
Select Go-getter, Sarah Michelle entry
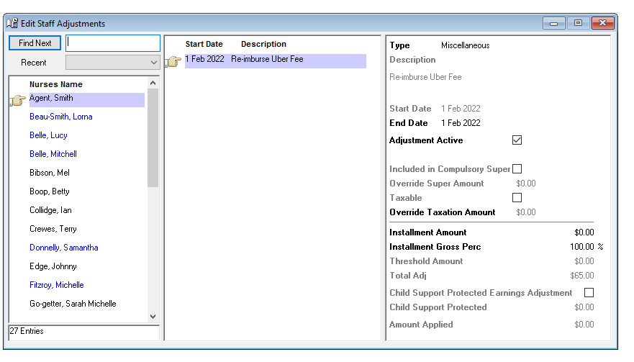73,304
